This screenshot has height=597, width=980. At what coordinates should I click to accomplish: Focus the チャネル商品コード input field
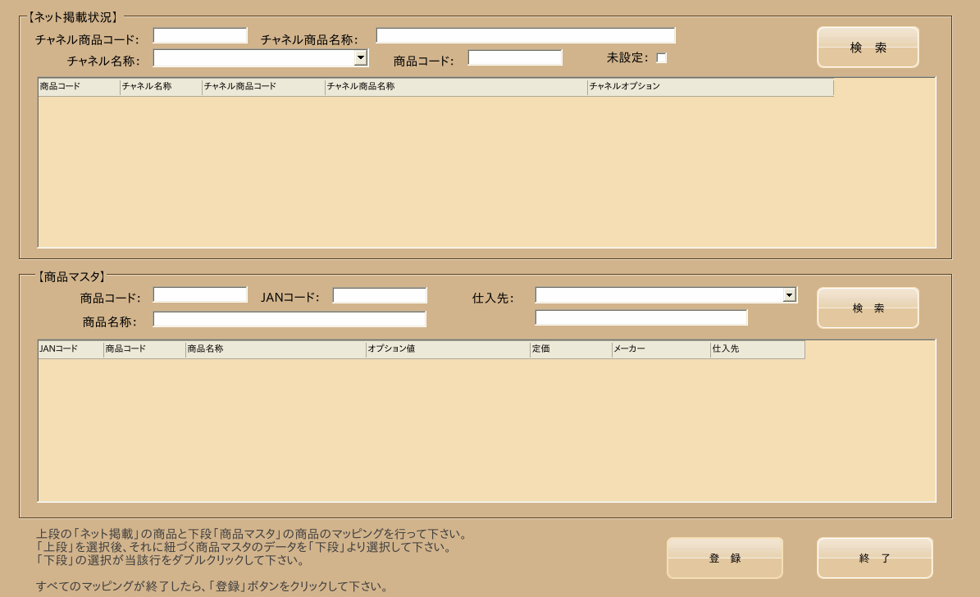pos(200,35)
